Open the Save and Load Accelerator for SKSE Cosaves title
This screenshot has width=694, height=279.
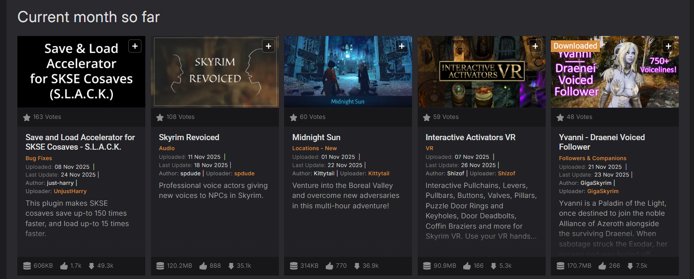(80, 142)
